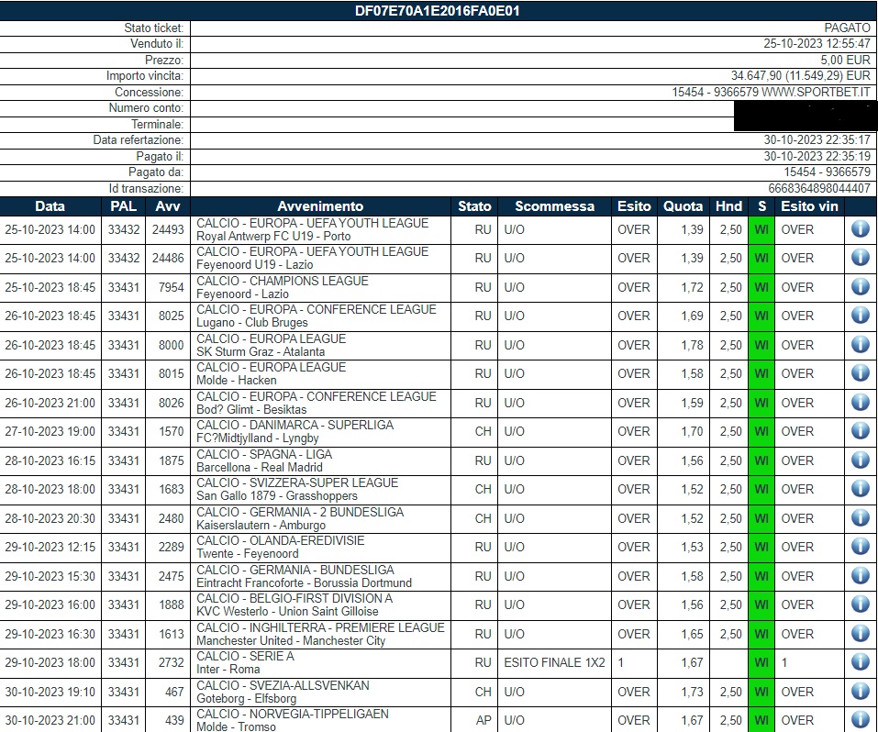The width and height of the screenshot is (878, 732).
Task: Click the Eintracht Francoforte - Borussia Dortmund event
Action: point(304,582)
